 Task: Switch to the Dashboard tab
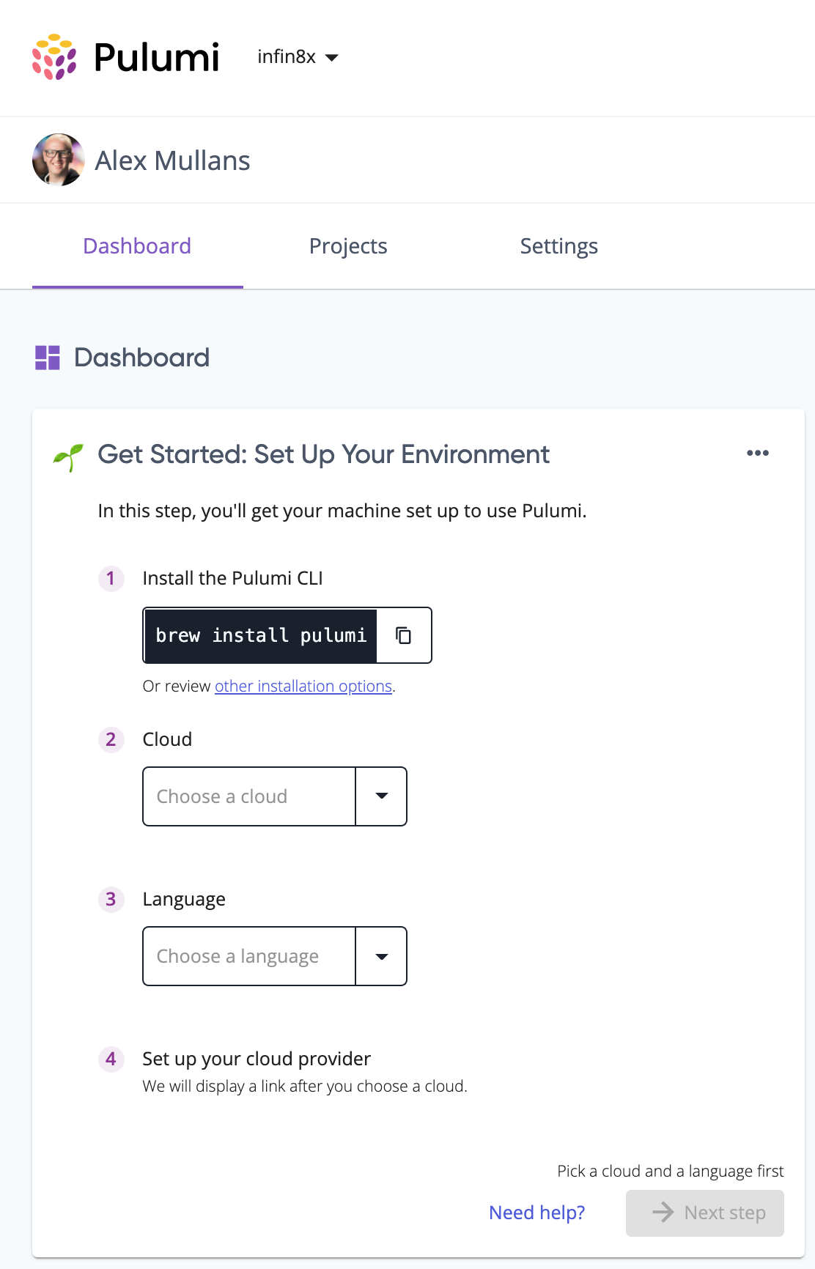[x=137, y=246]
